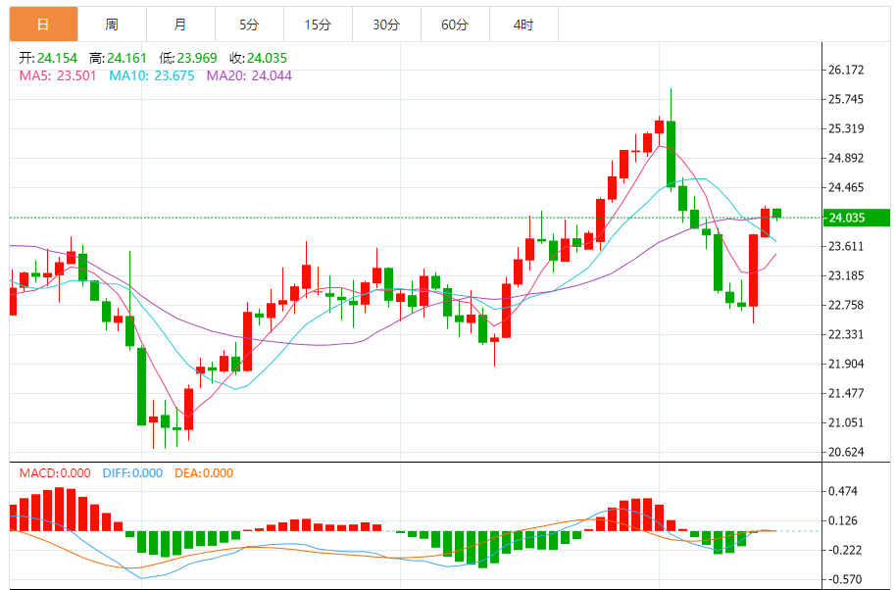Viewport: 896px width, 590px height.
Task: Click the 25.319 price axis label
Action: (x=846, y=128)
